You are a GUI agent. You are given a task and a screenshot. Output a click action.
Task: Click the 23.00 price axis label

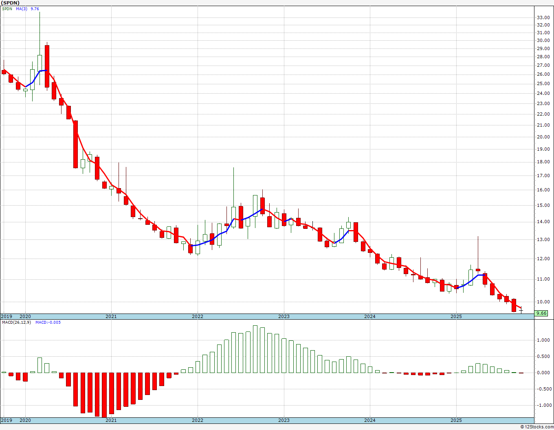point(543,103)
